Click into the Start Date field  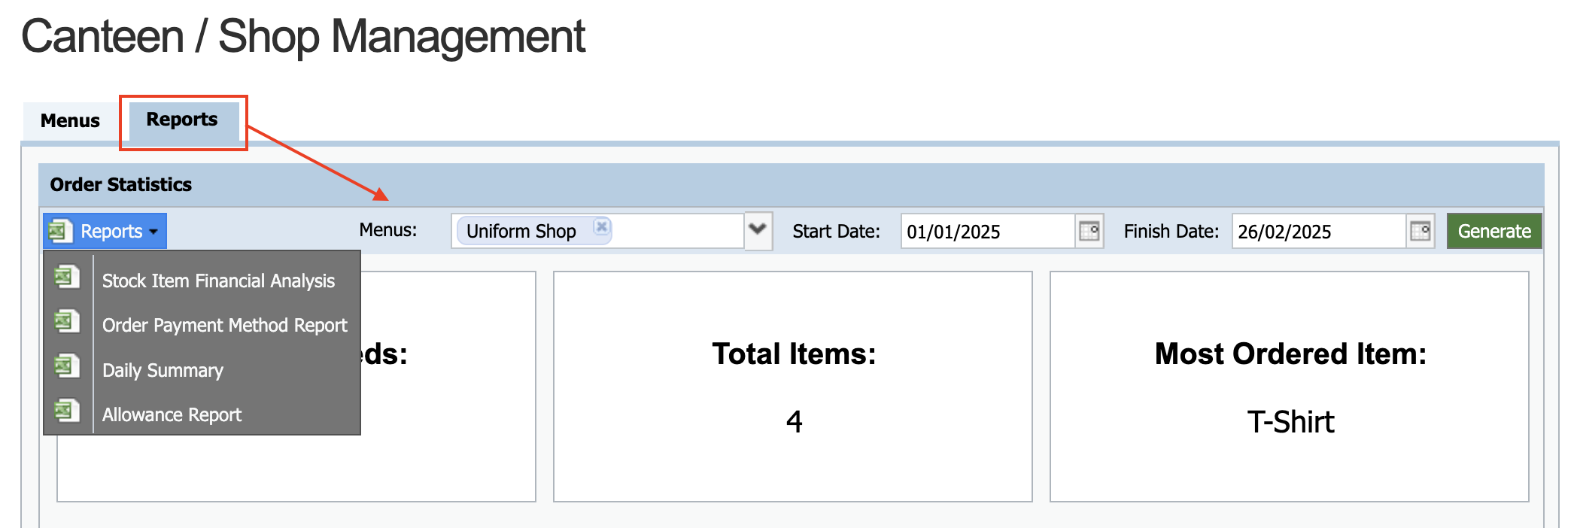click(986, 231)
